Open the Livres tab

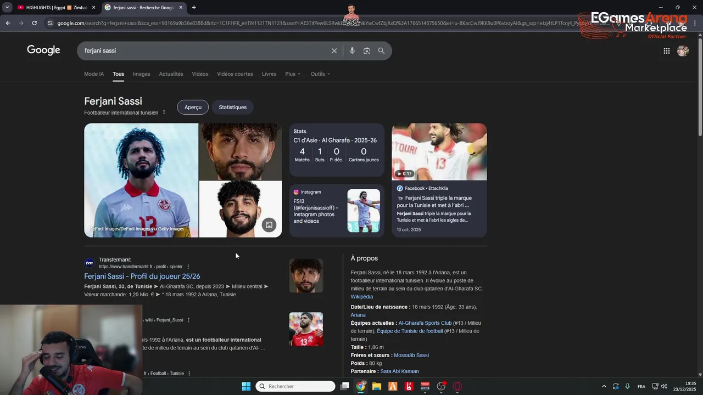click(x=269, y=74)
